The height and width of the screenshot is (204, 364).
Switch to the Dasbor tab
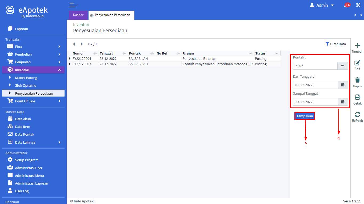click(78, 15)
